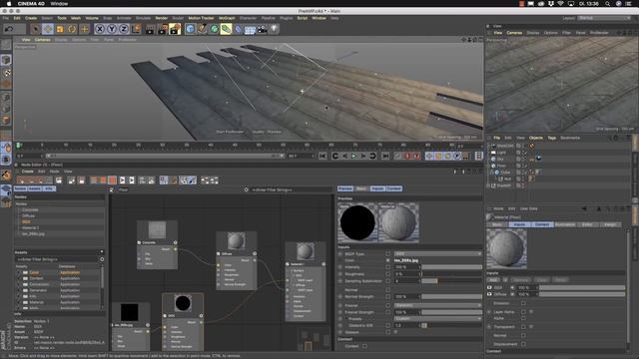639x359 pixels.
Task: Expand the Conversion asset category
Action: 19,284
